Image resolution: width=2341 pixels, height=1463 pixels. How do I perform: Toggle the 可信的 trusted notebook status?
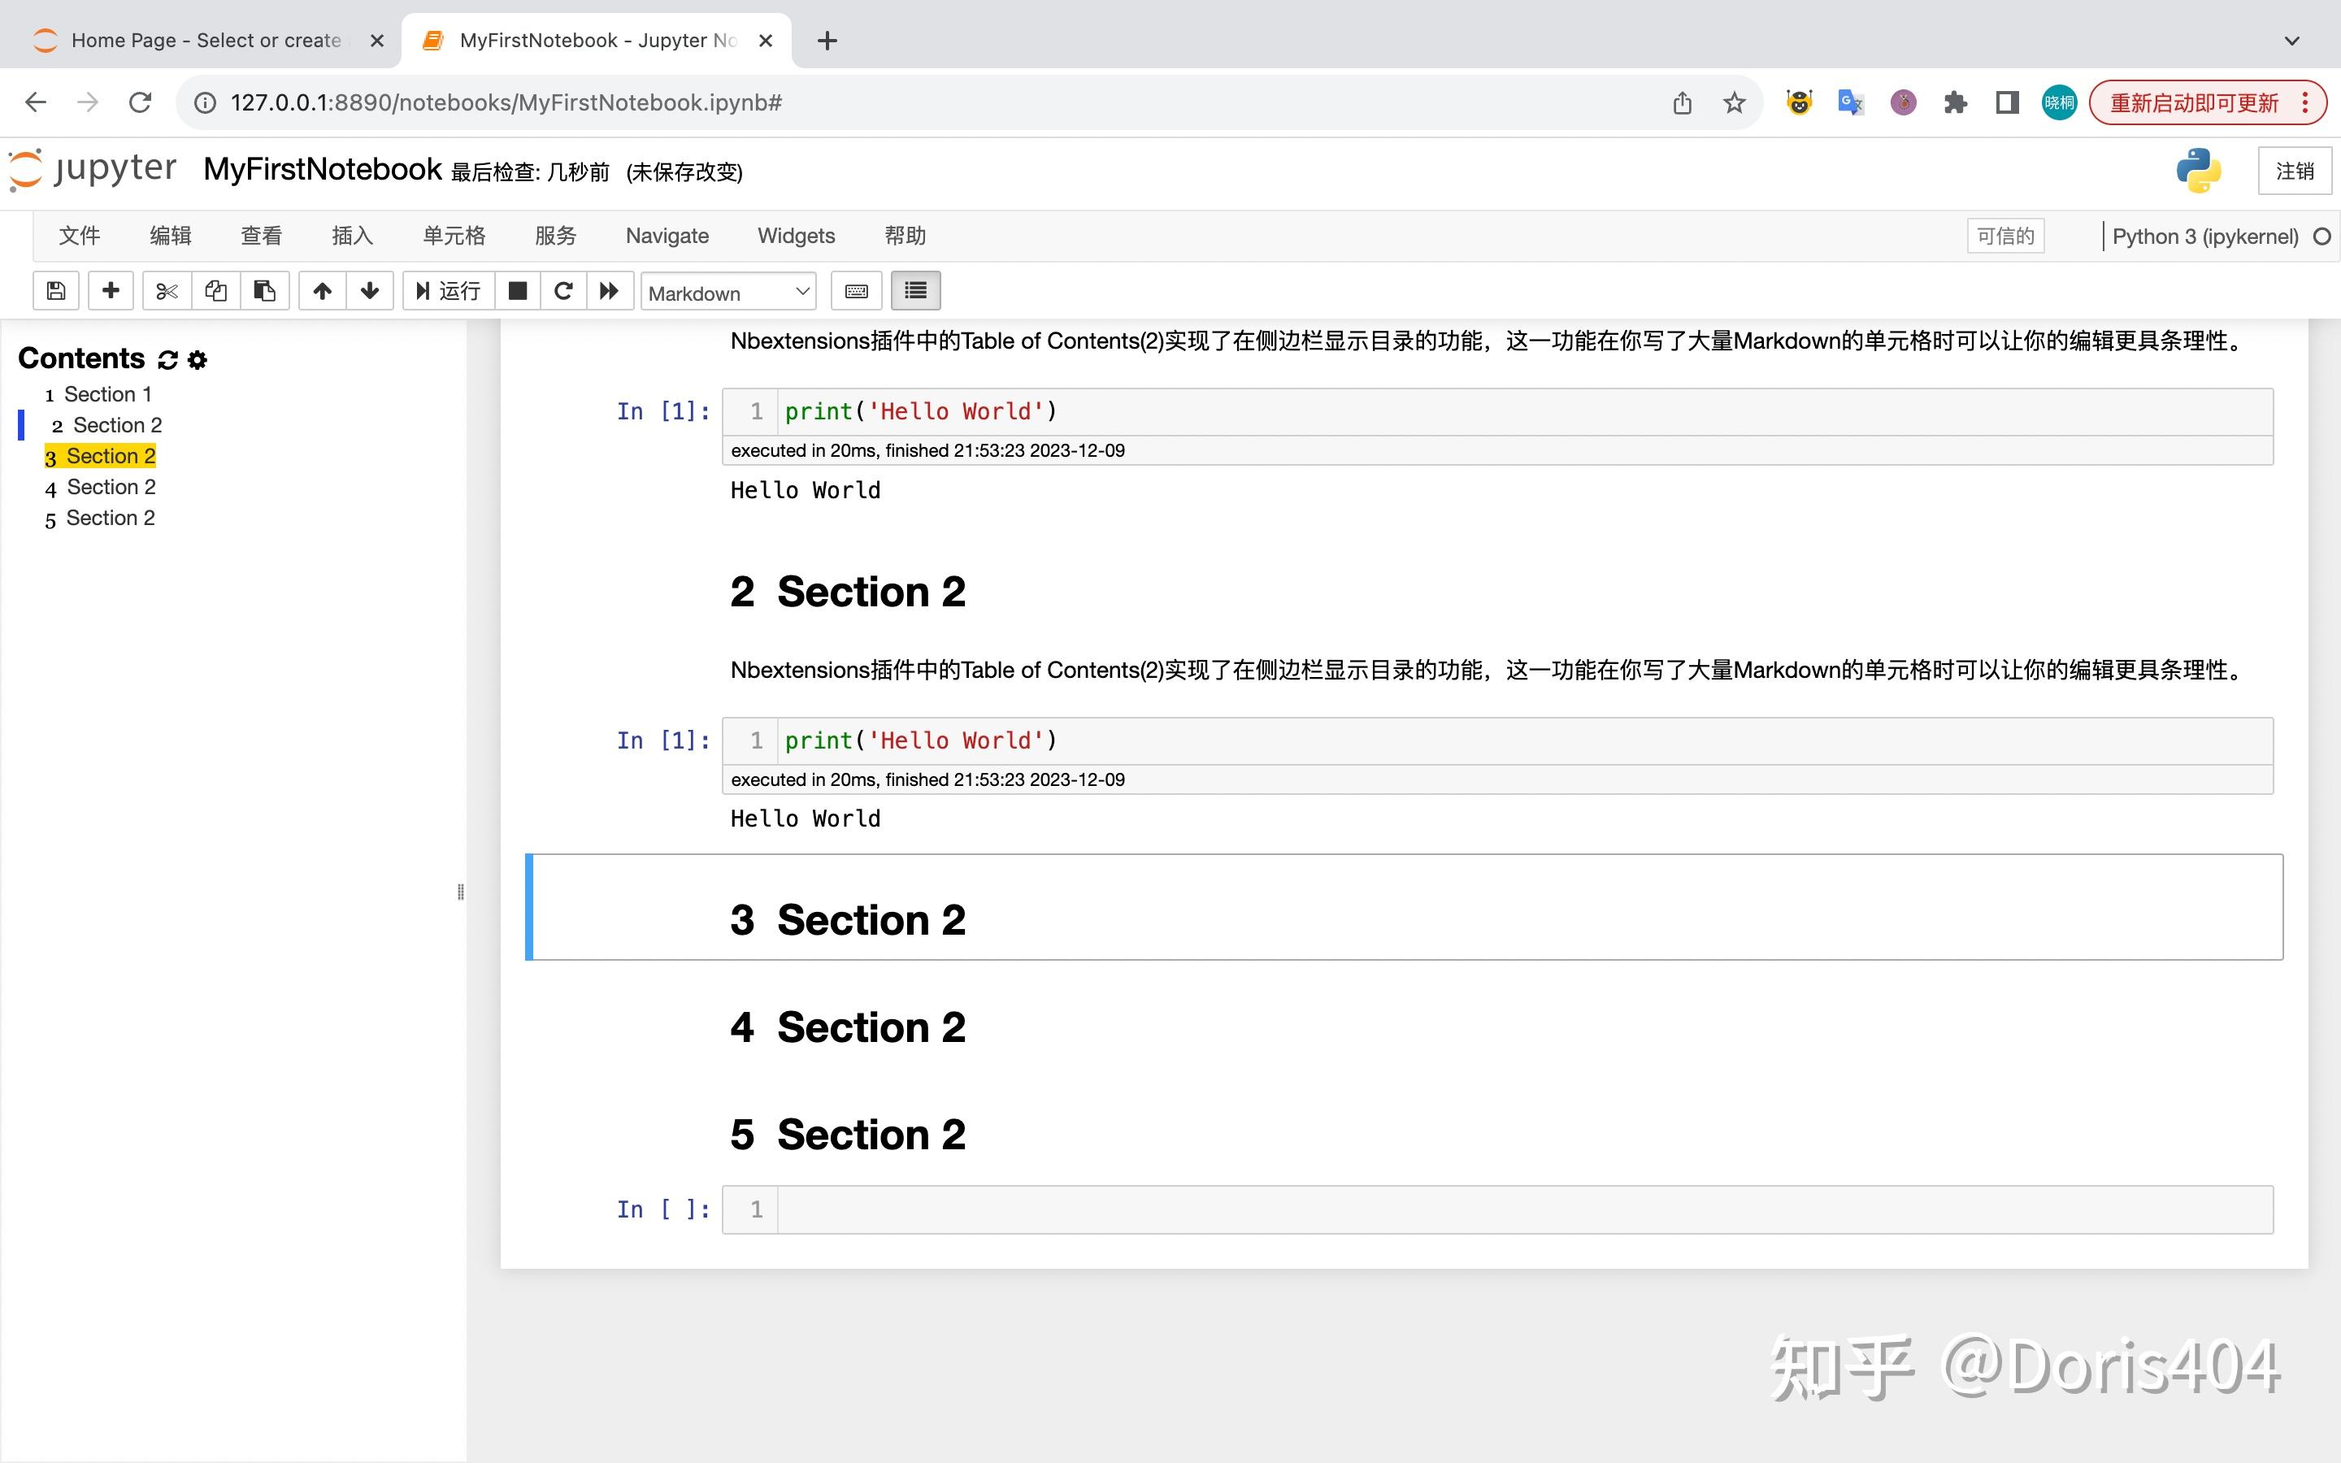pyautogui.click(x=2004, y=235)
